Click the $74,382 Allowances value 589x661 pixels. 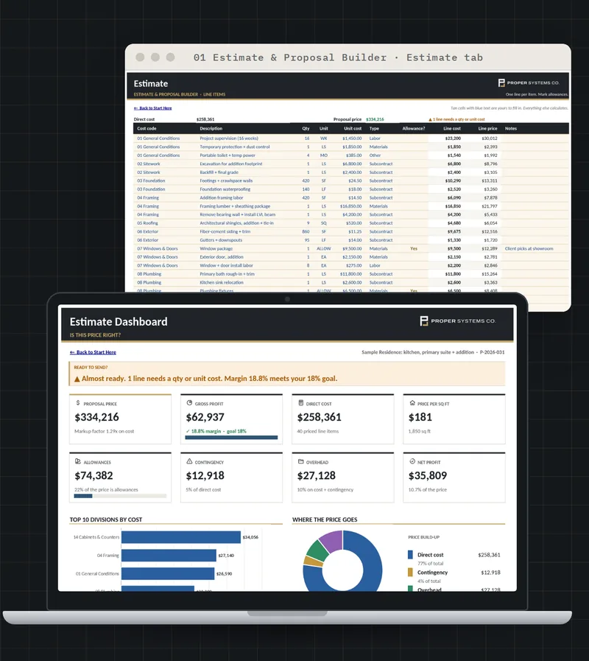pos(94,475)
